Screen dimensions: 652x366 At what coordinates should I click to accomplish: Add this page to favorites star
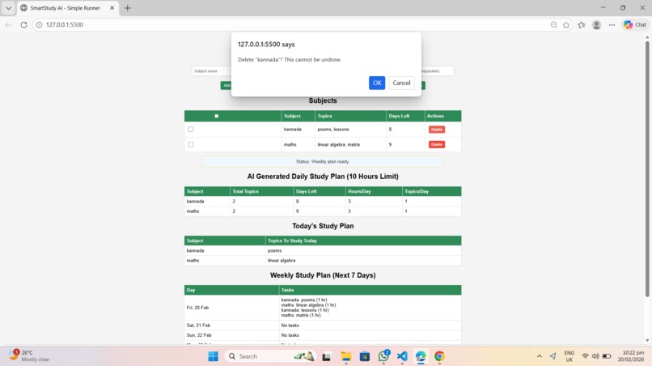[566, 25]
